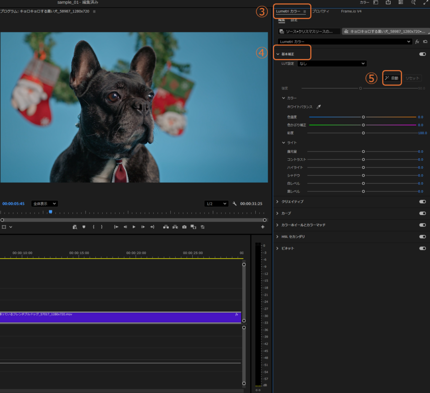Viewport: 430px width, 393px height.
Task: Expand the カーブ section
Action: point(278,213)
